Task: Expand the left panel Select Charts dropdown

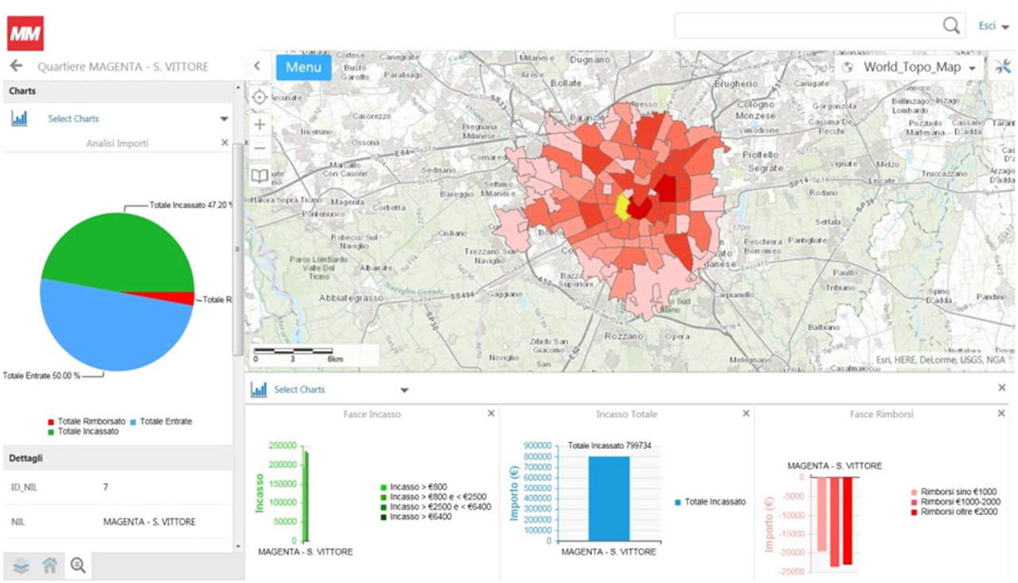Action: 225,119
